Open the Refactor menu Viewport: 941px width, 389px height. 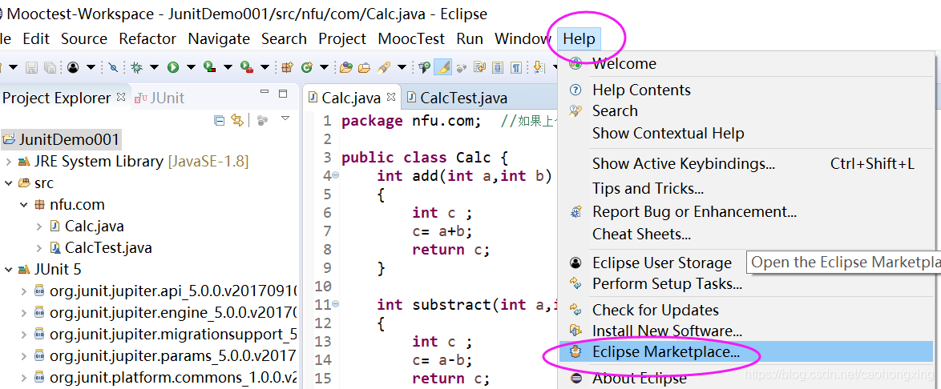click(x=147, y=39)
